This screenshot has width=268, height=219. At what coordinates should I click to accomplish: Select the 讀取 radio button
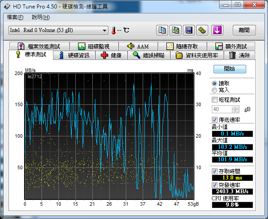(215, 83)
